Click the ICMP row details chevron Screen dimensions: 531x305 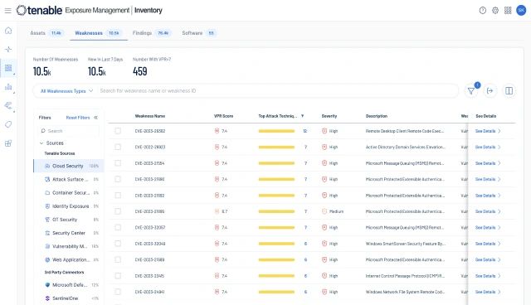pos(499,276)
